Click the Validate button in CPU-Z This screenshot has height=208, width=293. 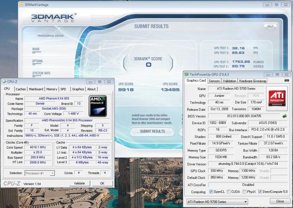pos(79,183)
